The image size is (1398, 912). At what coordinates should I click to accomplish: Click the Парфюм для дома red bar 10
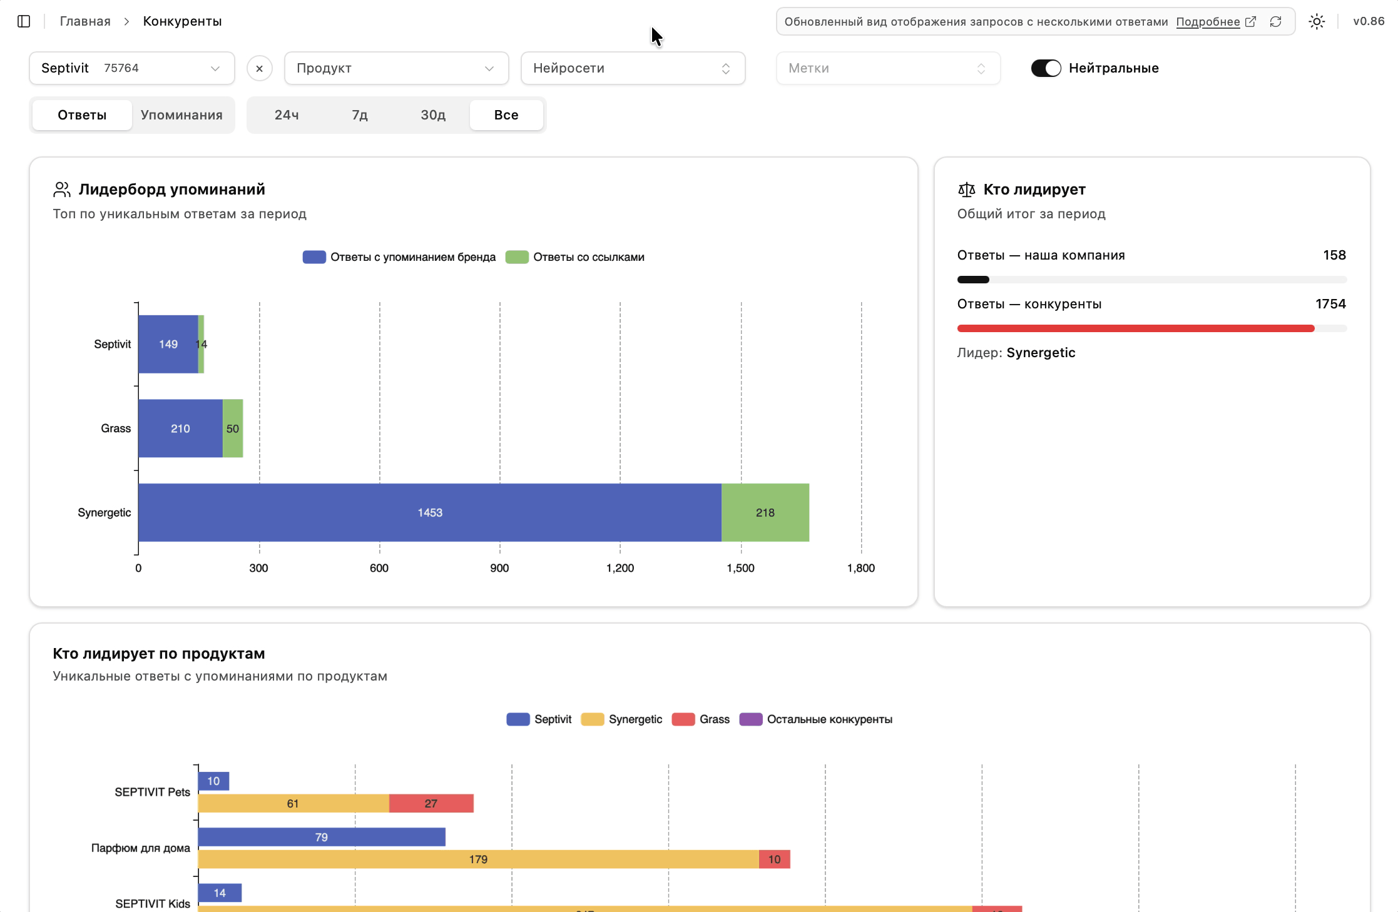pos(775,859)
